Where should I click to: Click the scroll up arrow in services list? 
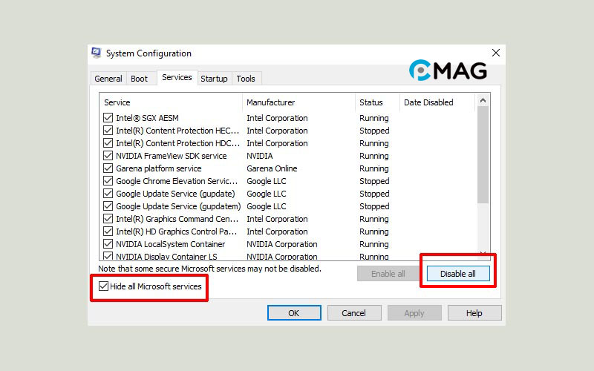(x=483, y=100)
